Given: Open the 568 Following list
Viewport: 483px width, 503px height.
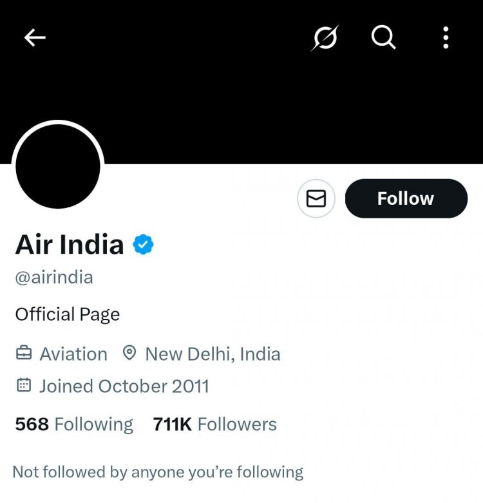Looking at the screenshot, I should (74, 424).
